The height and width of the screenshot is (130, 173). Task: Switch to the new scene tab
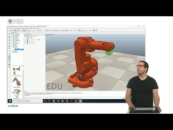[x=27, y=33]
